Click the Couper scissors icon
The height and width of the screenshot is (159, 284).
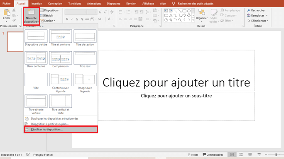coord(14,10)
